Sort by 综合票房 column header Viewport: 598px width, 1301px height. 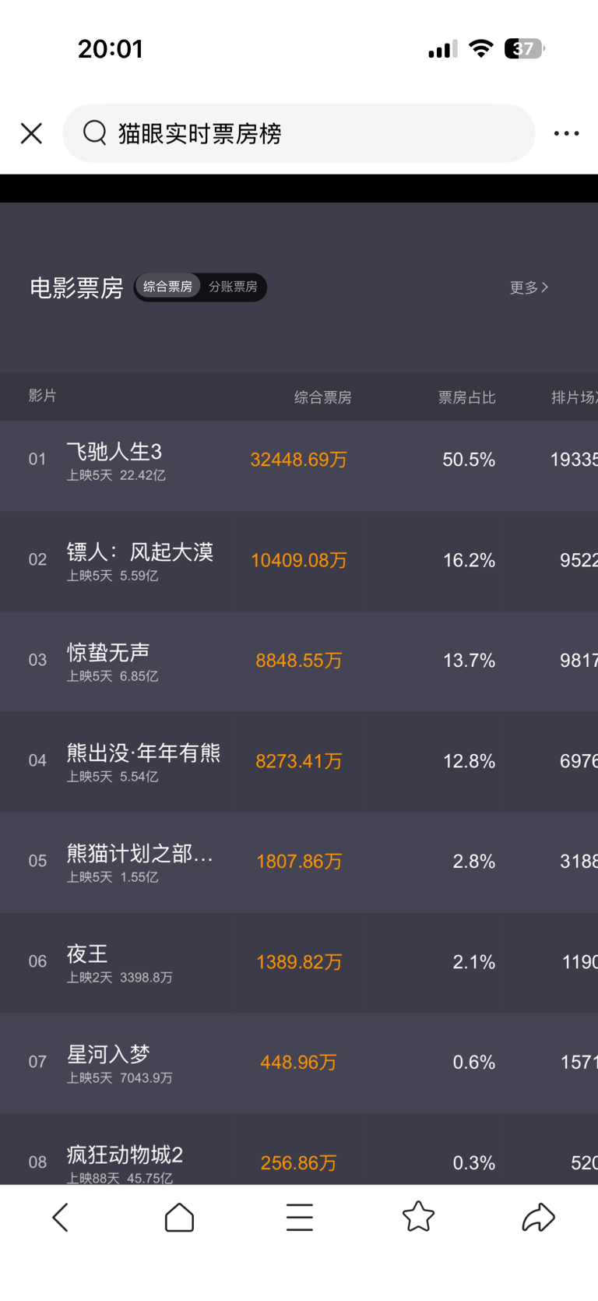322,397
